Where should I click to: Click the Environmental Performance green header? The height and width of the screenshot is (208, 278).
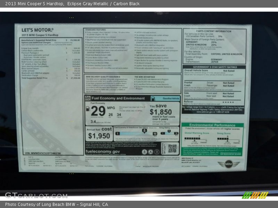tap(212, 125)
